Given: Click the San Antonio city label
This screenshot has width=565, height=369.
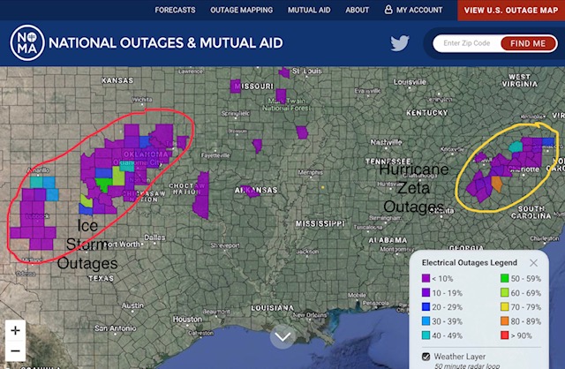Looking at the screenshot, I should click(116, 328).
